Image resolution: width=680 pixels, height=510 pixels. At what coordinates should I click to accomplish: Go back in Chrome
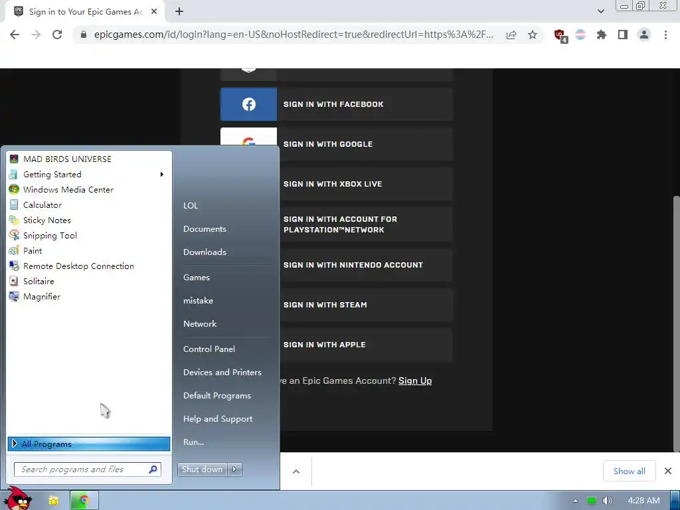coord(15,35)
